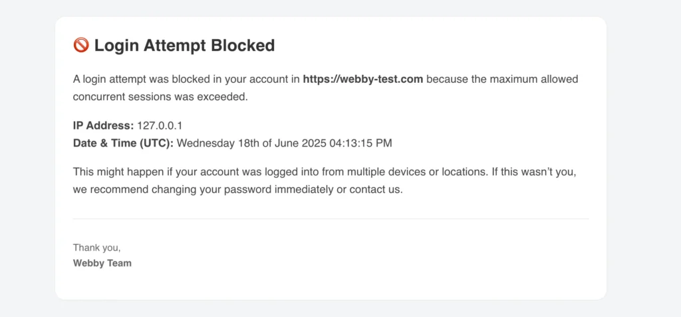Viewport: 681px width, 317px height.
Task: Click the red prohibited sign icon
Action: pyautogui.click(x=81, y=44)
